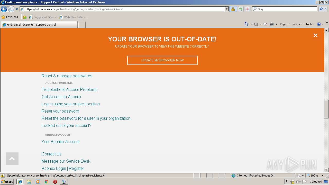Open Troubleshoot Access Problems link

click(x=69, y=89)
